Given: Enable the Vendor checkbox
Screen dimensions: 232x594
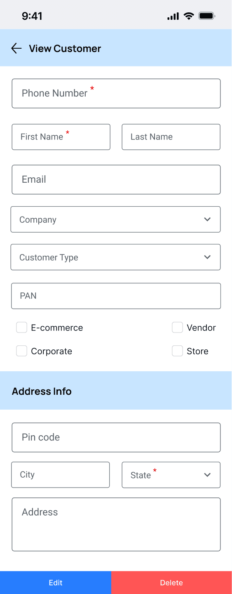Looking at the screenshot, I should 177,328.
